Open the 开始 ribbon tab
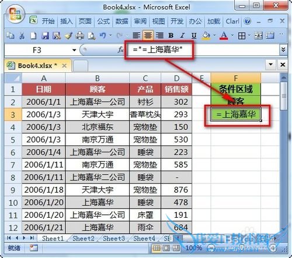 pyautogui.click(x=48, y=21)
